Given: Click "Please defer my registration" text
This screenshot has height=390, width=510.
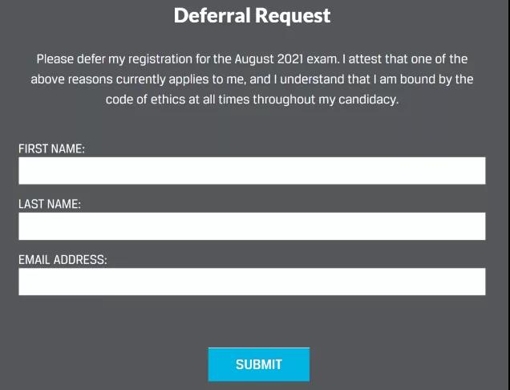Looking at the screenshot, I should coord(111,59).
